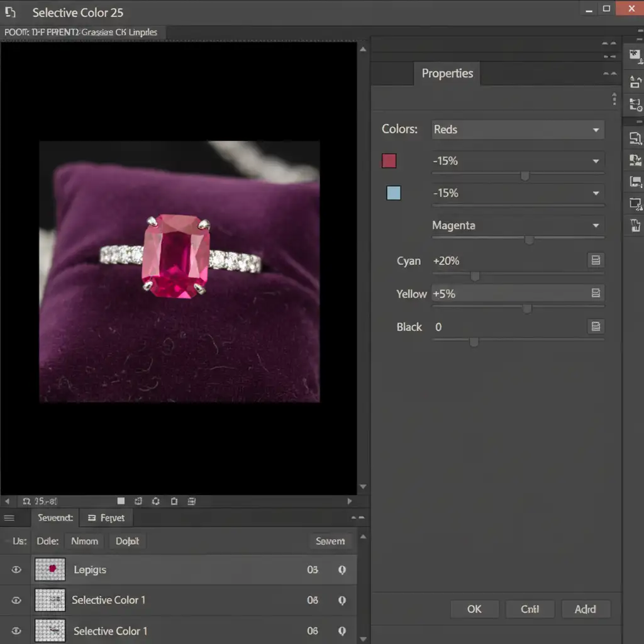The height and width of the screenshot is (644, 644).
Task: Click the light blue color swatch
Action: click(x=394, y=193)
